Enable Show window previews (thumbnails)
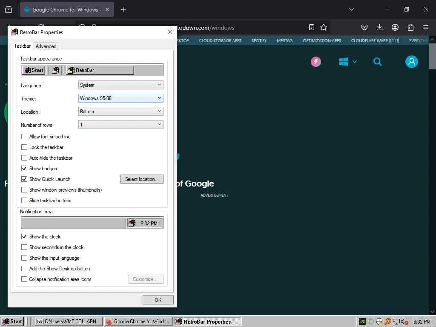Screen dimensions: 436x327 pos(24,189)
